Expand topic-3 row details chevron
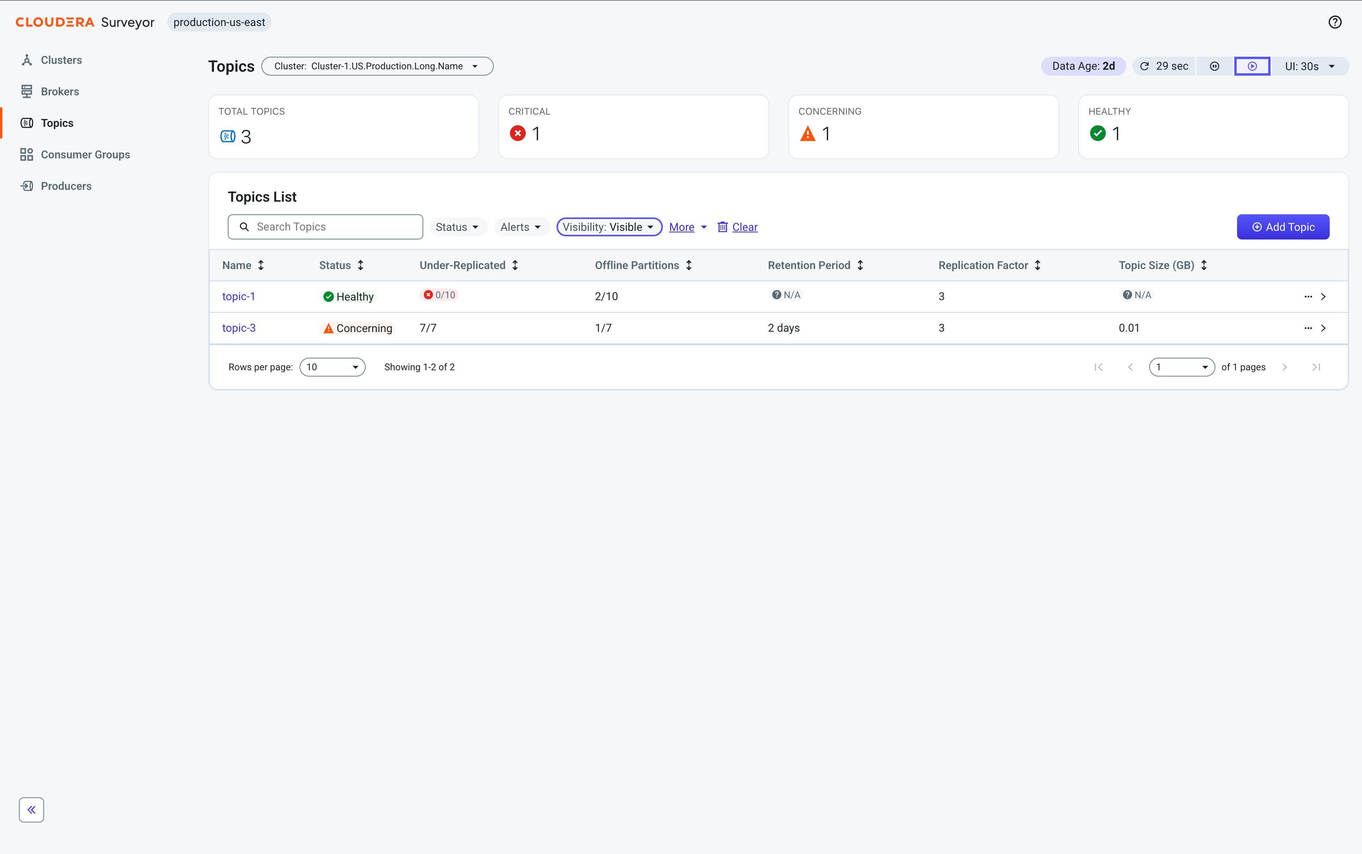The image size is (1362, 854). (x=1323, y=328)
